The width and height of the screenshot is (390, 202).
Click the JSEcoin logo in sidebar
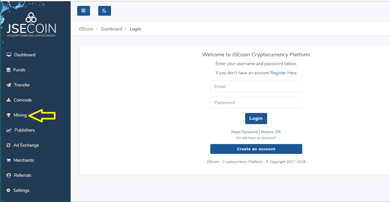(31, 25)
